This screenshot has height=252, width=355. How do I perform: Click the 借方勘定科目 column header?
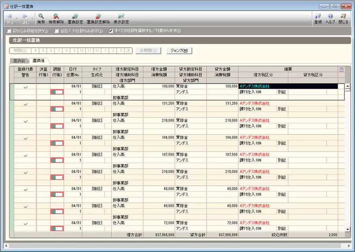tap(127, 69)
